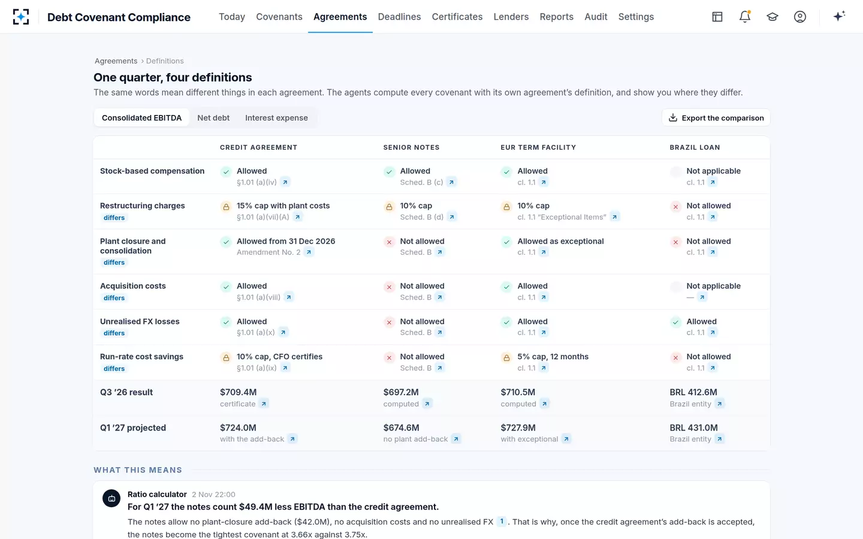863x539 pixels.
Task: Click the Senior Notes Q3 '26 result $697.2M
Action: pos(401,392)
